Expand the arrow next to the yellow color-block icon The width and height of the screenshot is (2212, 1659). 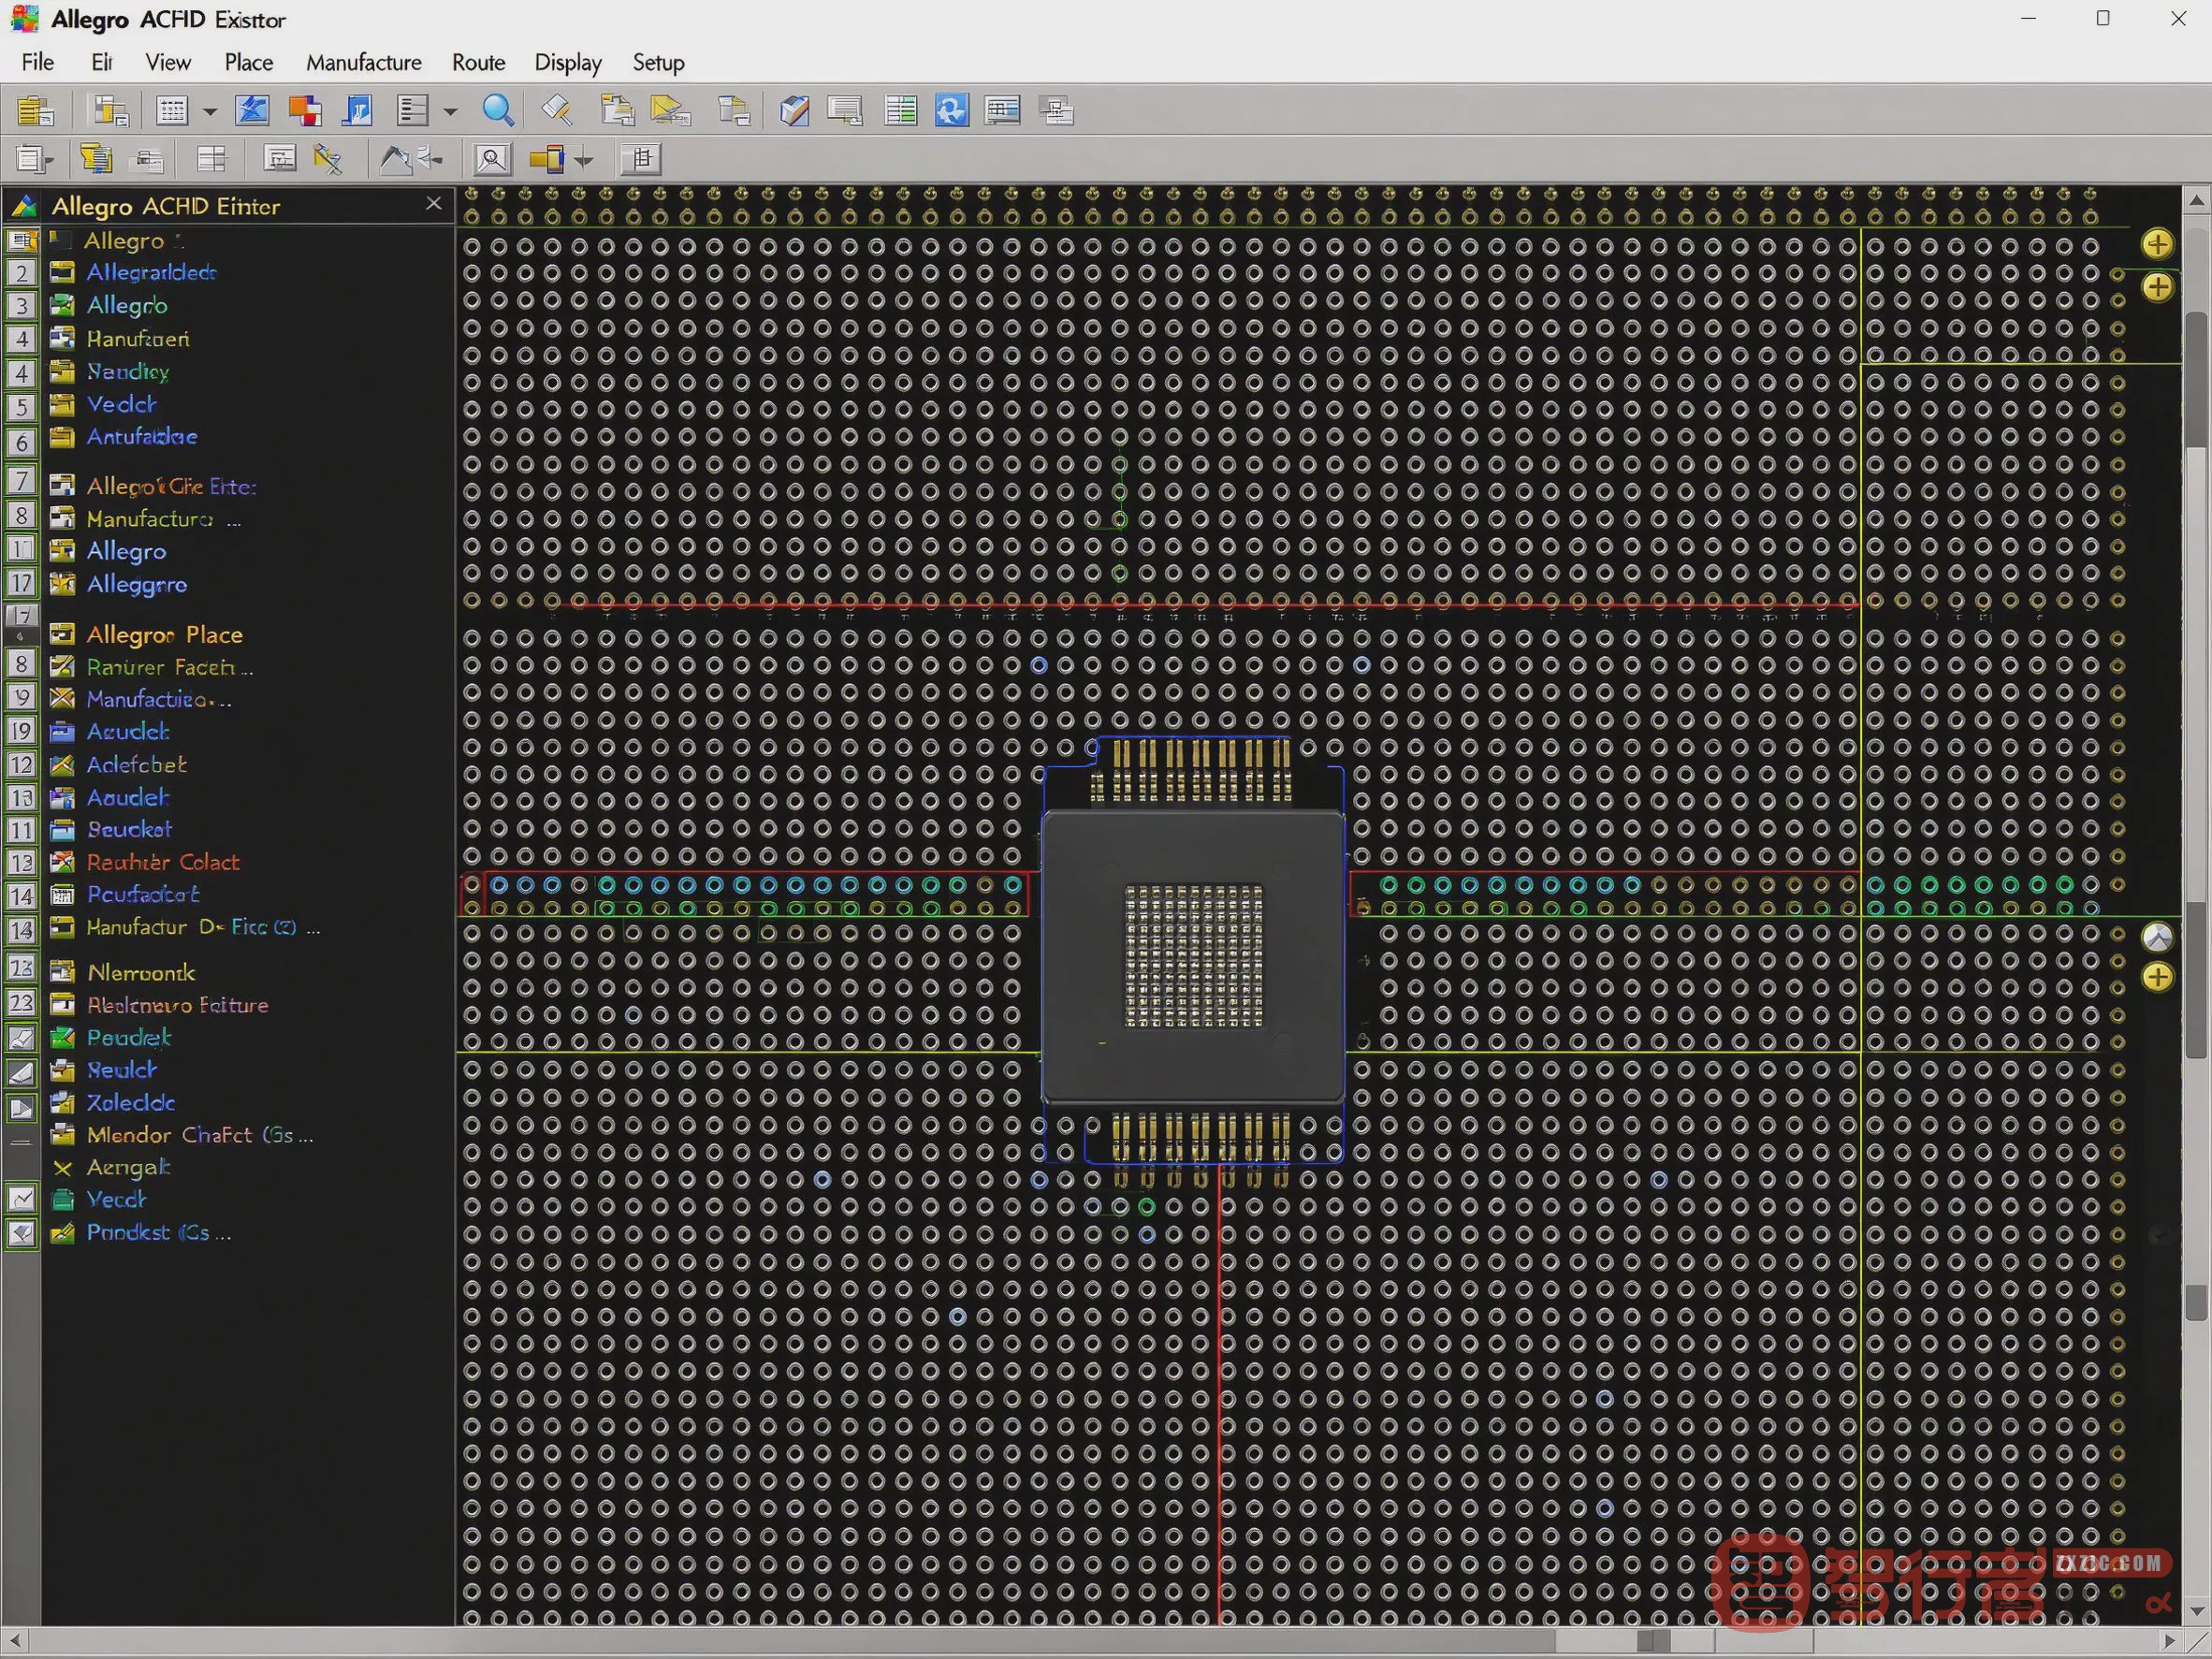(x=584, y=160)
